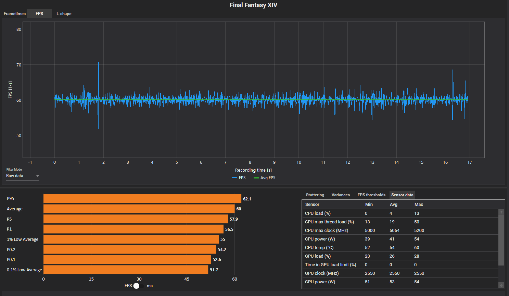
Task: Click the Min column header
Action: [x=369, y=205]
